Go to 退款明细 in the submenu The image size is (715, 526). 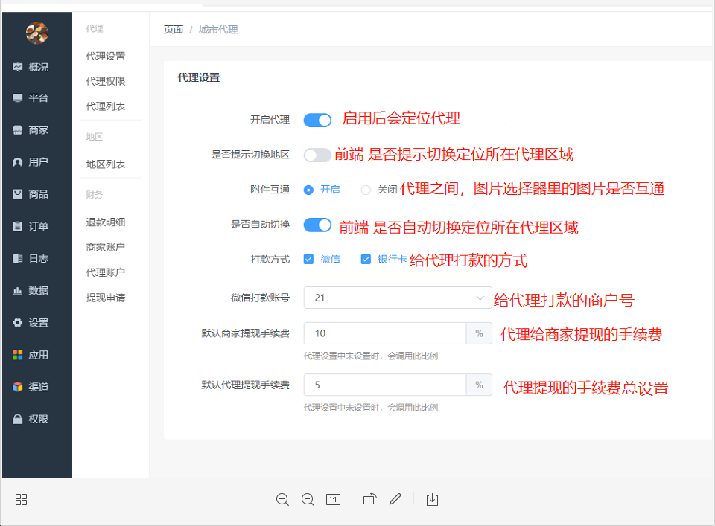coord(105,222)
